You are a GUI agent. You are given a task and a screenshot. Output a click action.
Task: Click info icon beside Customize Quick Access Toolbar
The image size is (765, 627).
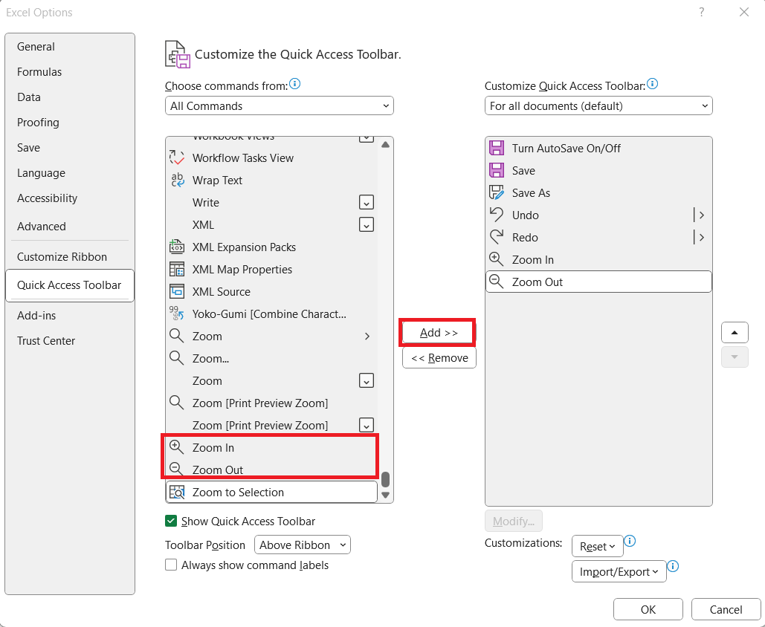tap(652, 84)
